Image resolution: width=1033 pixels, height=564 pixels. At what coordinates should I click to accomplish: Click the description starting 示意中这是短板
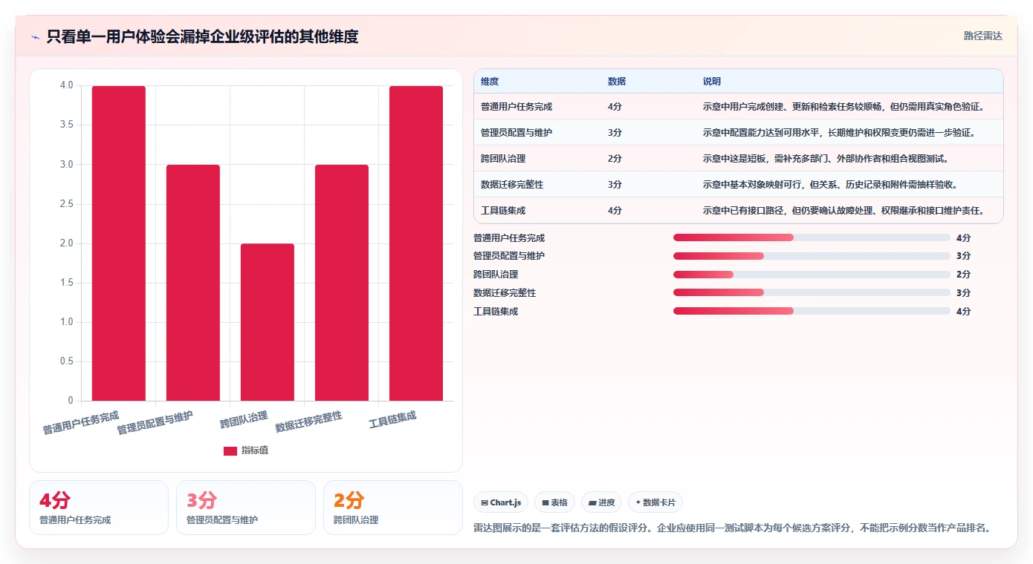826,159
